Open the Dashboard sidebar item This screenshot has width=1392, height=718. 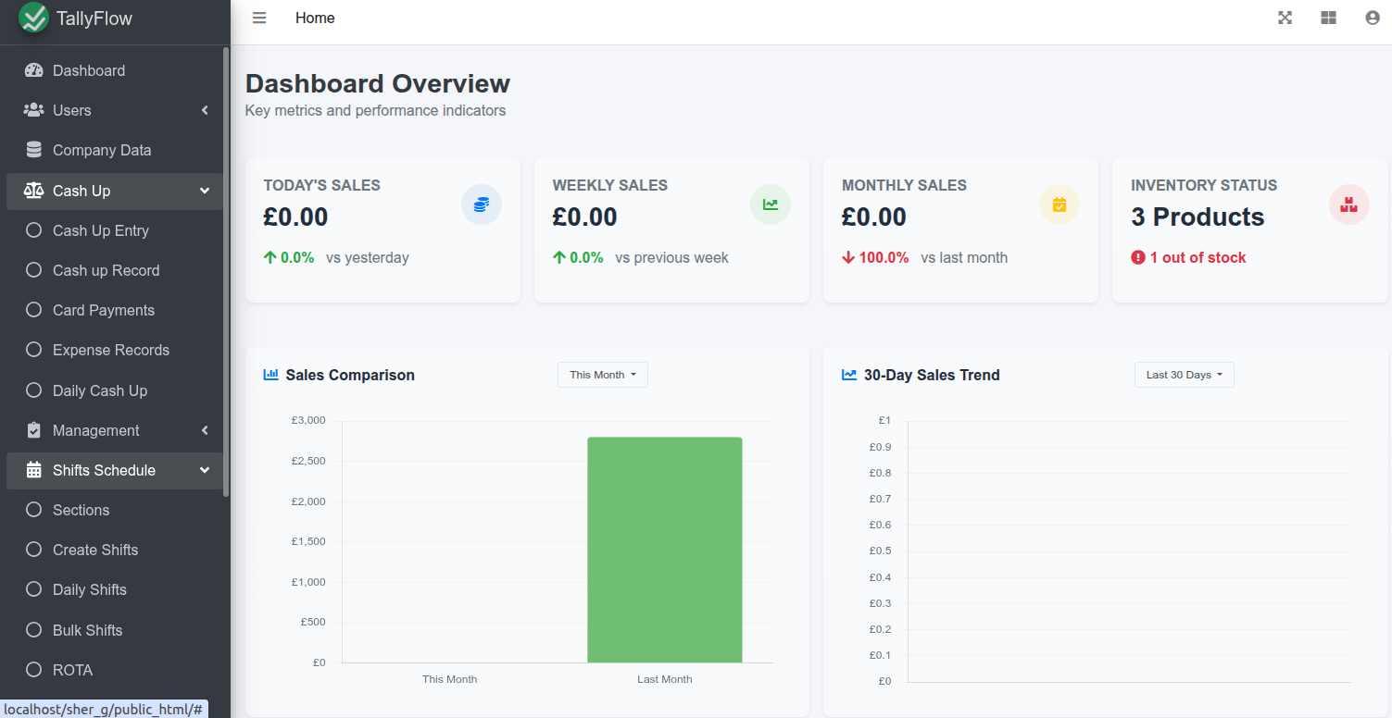pyautogui.click(x=89, y=70)
